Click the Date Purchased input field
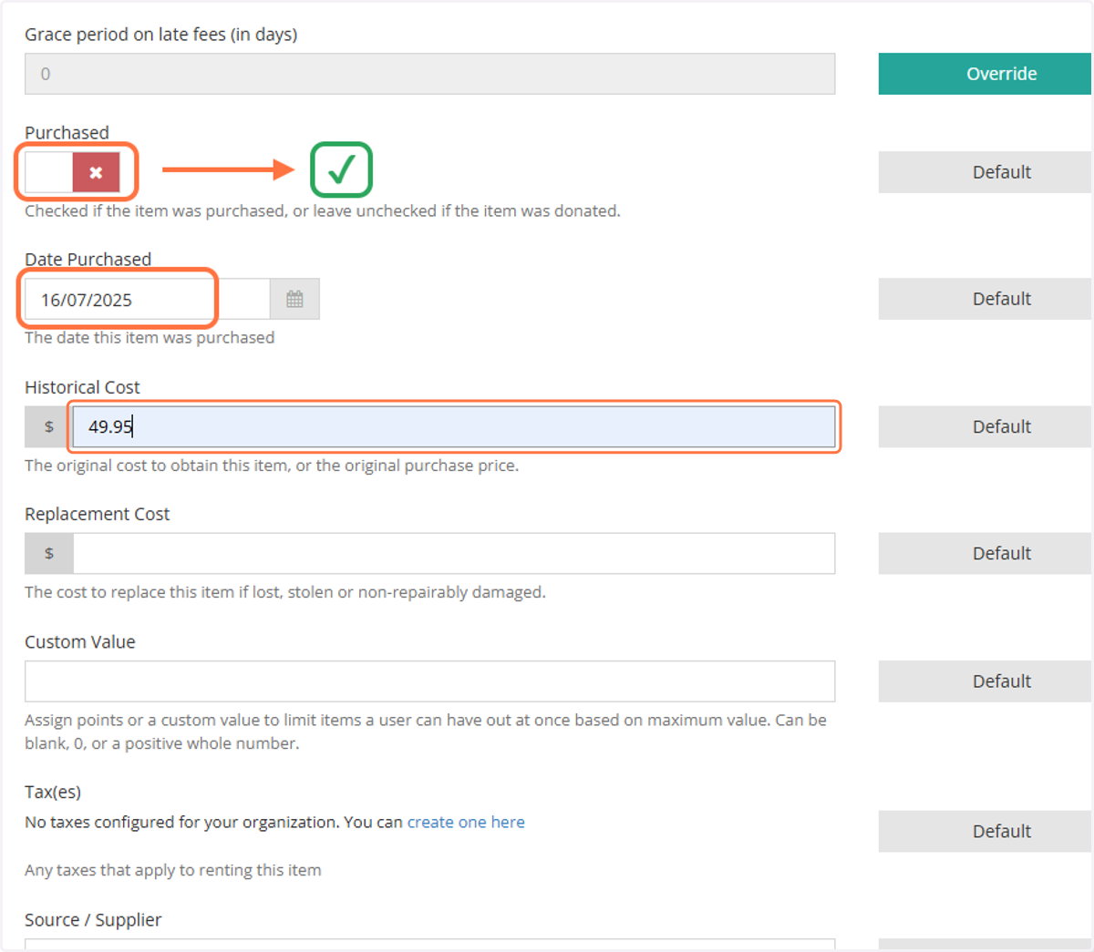1094x952 pixels. 148,299
